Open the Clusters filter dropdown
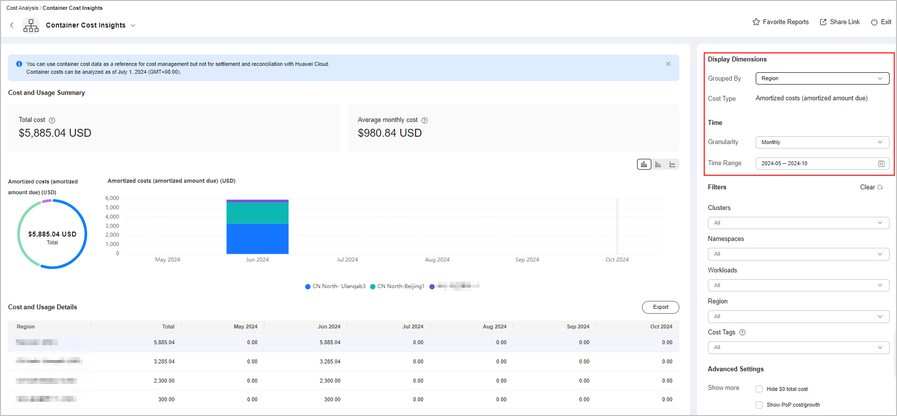The height and width of the screenshot is (416, 897). (x=799, y=223)
